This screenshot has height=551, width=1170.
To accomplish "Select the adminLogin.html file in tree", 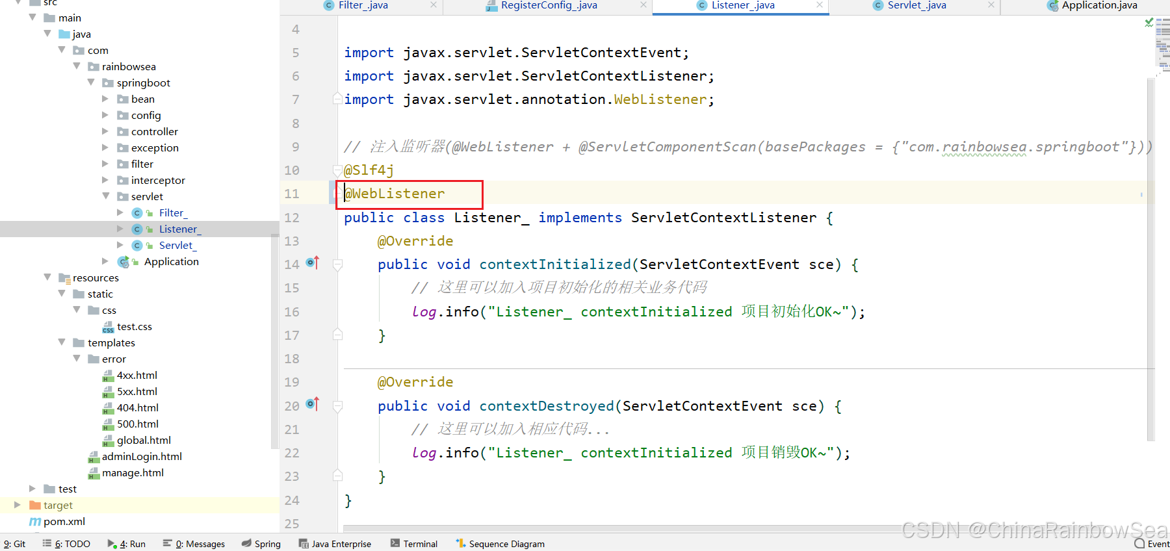I will coord(142,457).
